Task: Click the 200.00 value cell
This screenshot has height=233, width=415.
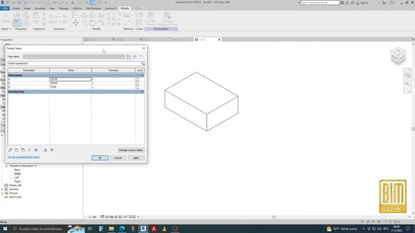Action: 71,83
